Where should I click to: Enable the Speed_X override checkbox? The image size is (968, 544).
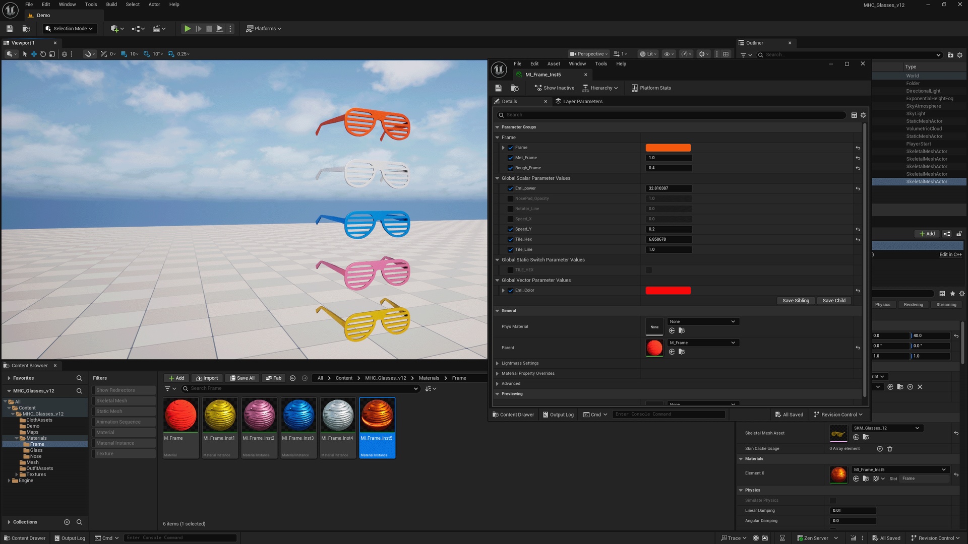tap(510, 219)
